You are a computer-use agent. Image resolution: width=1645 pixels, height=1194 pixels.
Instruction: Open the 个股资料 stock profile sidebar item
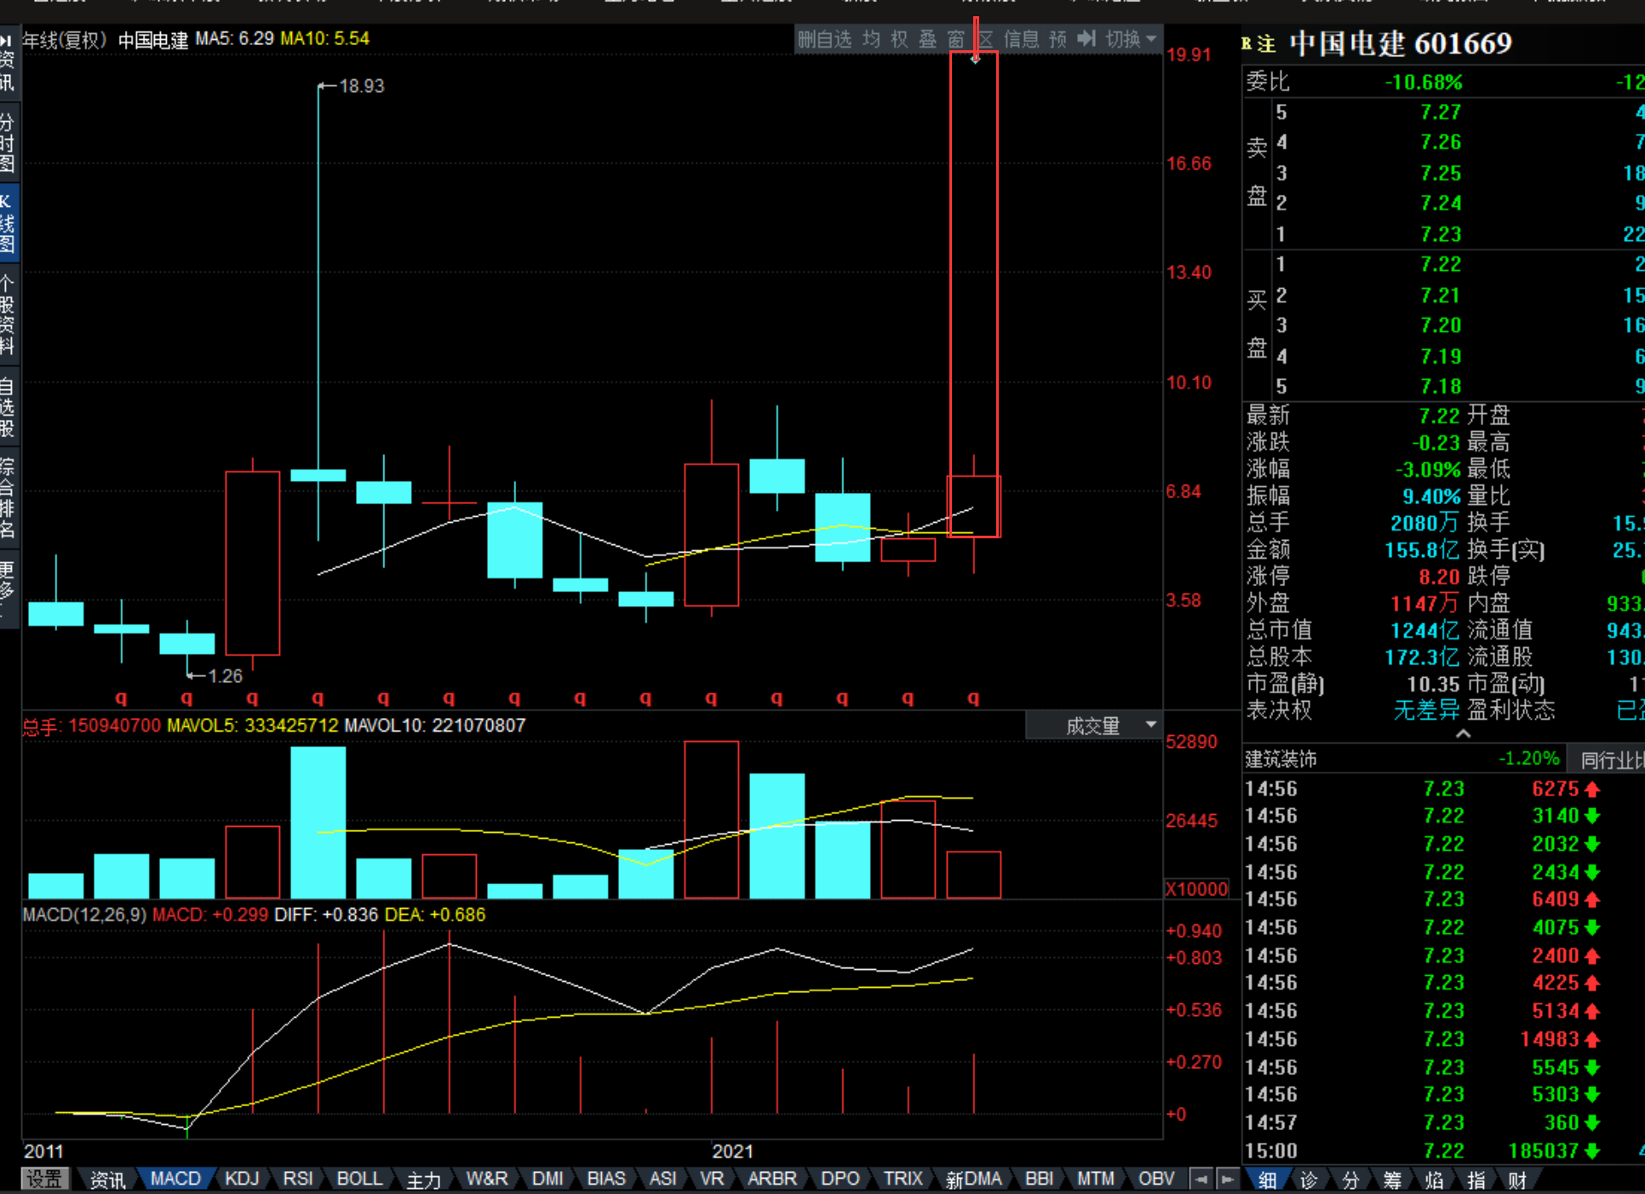[x=8, y=315]
